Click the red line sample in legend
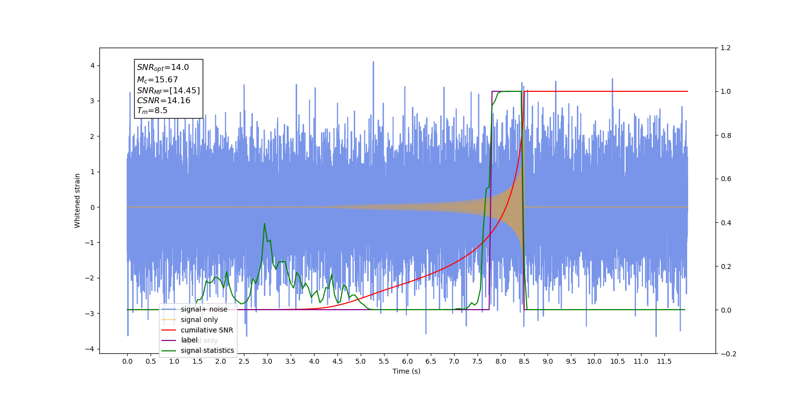 click(x=169, y=330)
